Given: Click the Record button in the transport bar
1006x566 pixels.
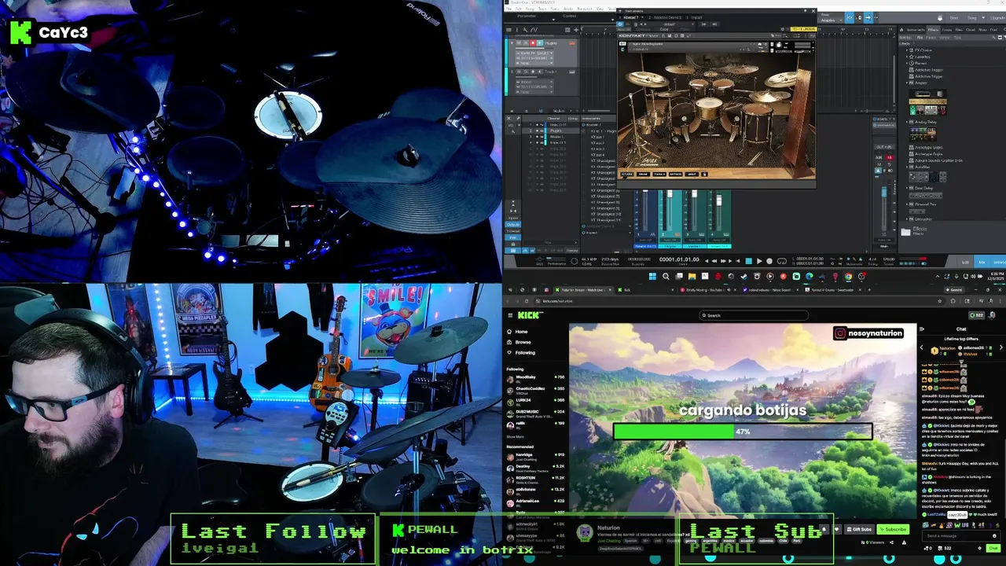Looking at the screenshot, I should 769,261.
